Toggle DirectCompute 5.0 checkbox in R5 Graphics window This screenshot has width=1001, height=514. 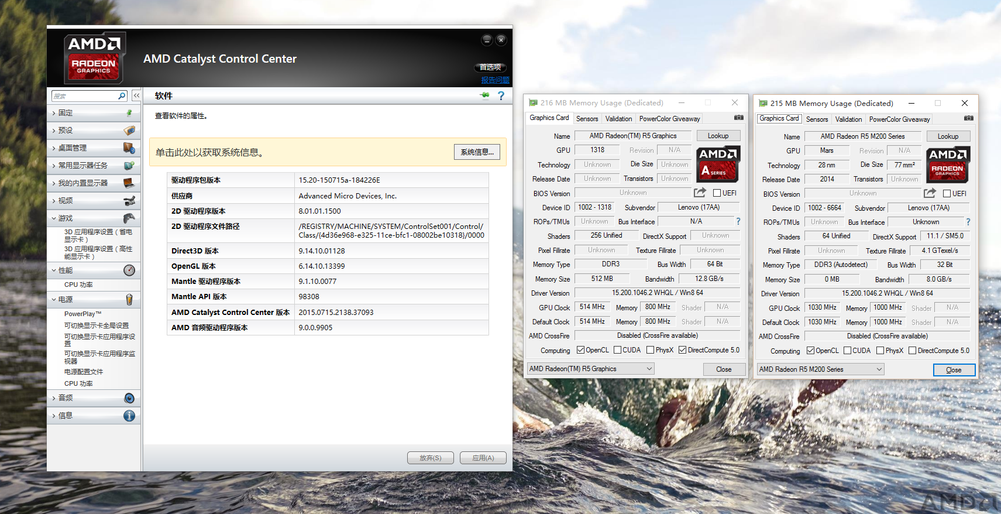click(682, 350)
